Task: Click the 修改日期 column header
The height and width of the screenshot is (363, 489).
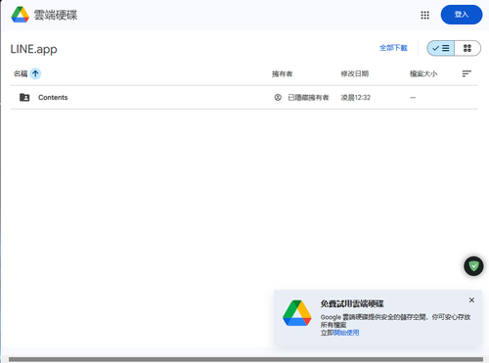Action: pyautogui.click(x=355, y=74)
